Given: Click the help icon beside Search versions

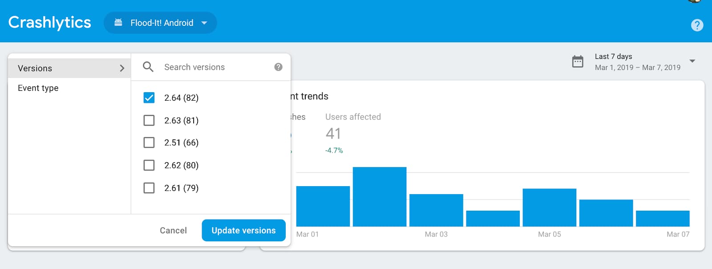Looking at the screenshot, I should [x=278, y=67].
